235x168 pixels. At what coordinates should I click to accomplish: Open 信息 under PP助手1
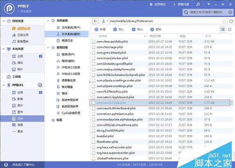point(18,125)
